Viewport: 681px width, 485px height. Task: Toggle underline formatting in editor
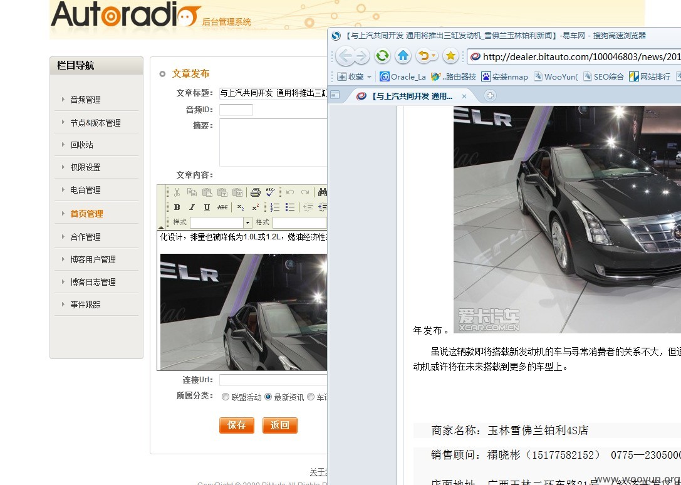tap(207, 207)
